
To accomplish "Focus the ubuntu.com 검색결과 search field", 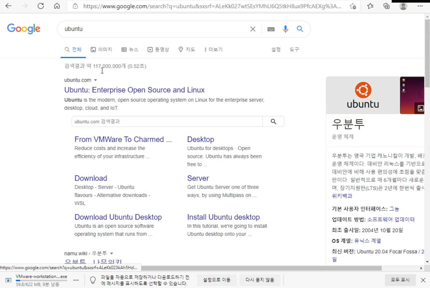I will (x=167, y=121).
